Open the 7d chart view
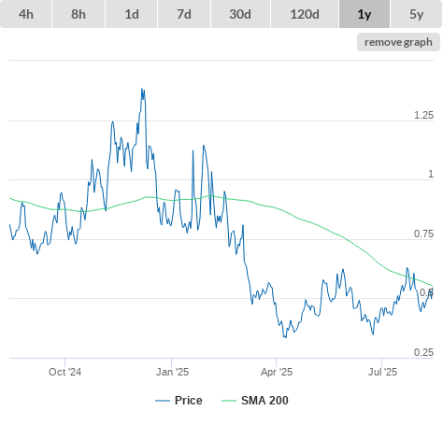 point(184,14)
